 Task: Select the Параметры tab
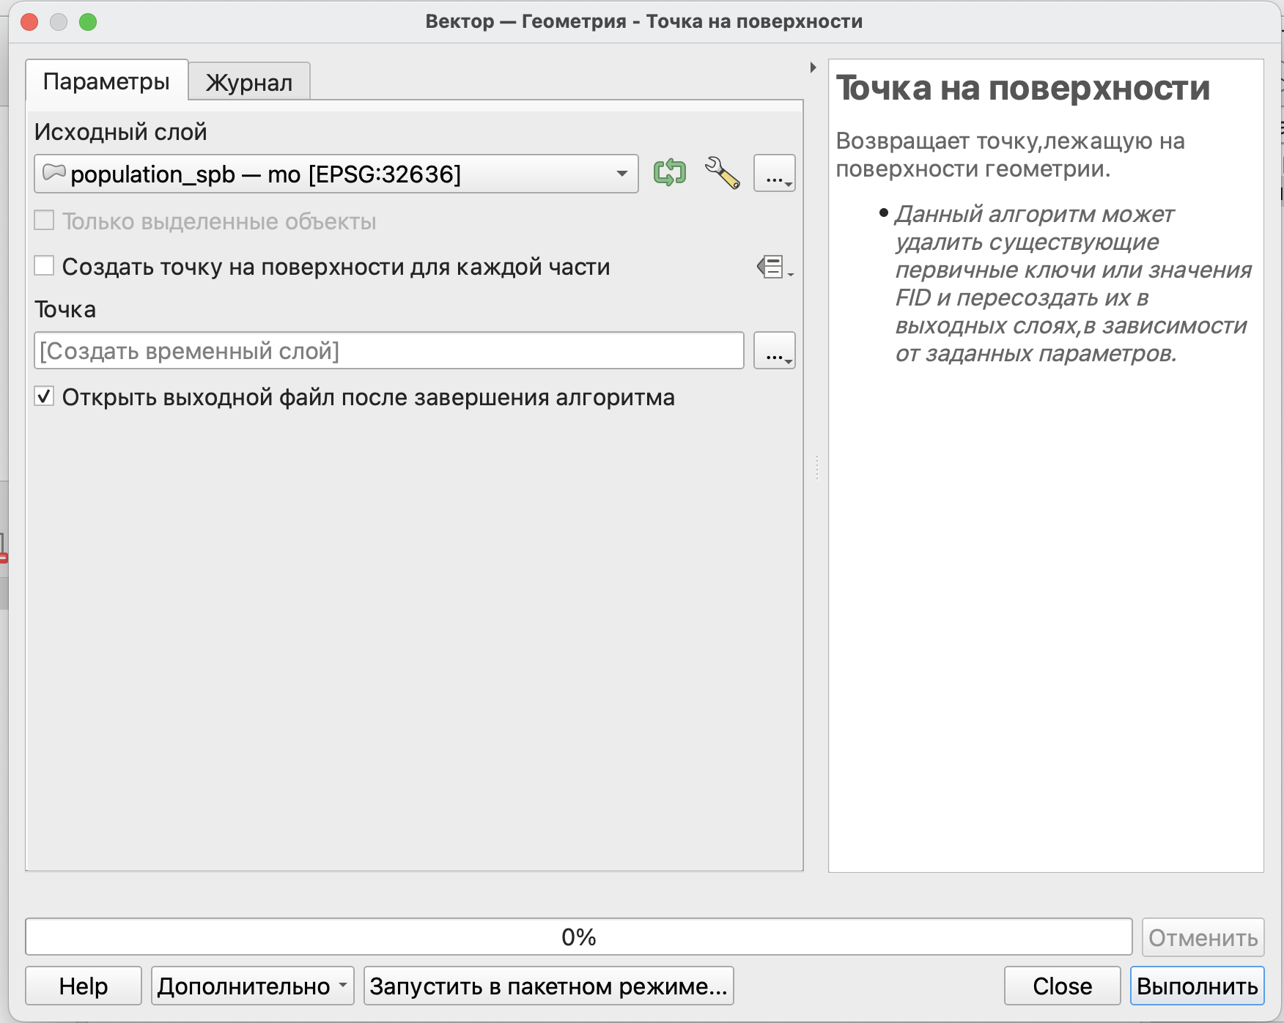106,81
